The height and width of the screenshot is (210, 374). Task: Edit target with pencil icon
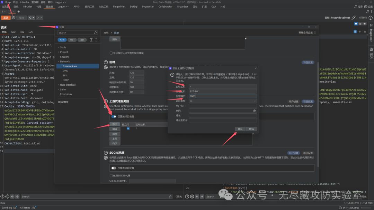point(354,18)
